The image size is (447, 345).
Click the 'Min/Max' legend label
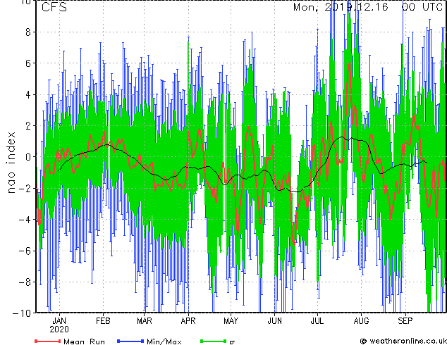164,341
